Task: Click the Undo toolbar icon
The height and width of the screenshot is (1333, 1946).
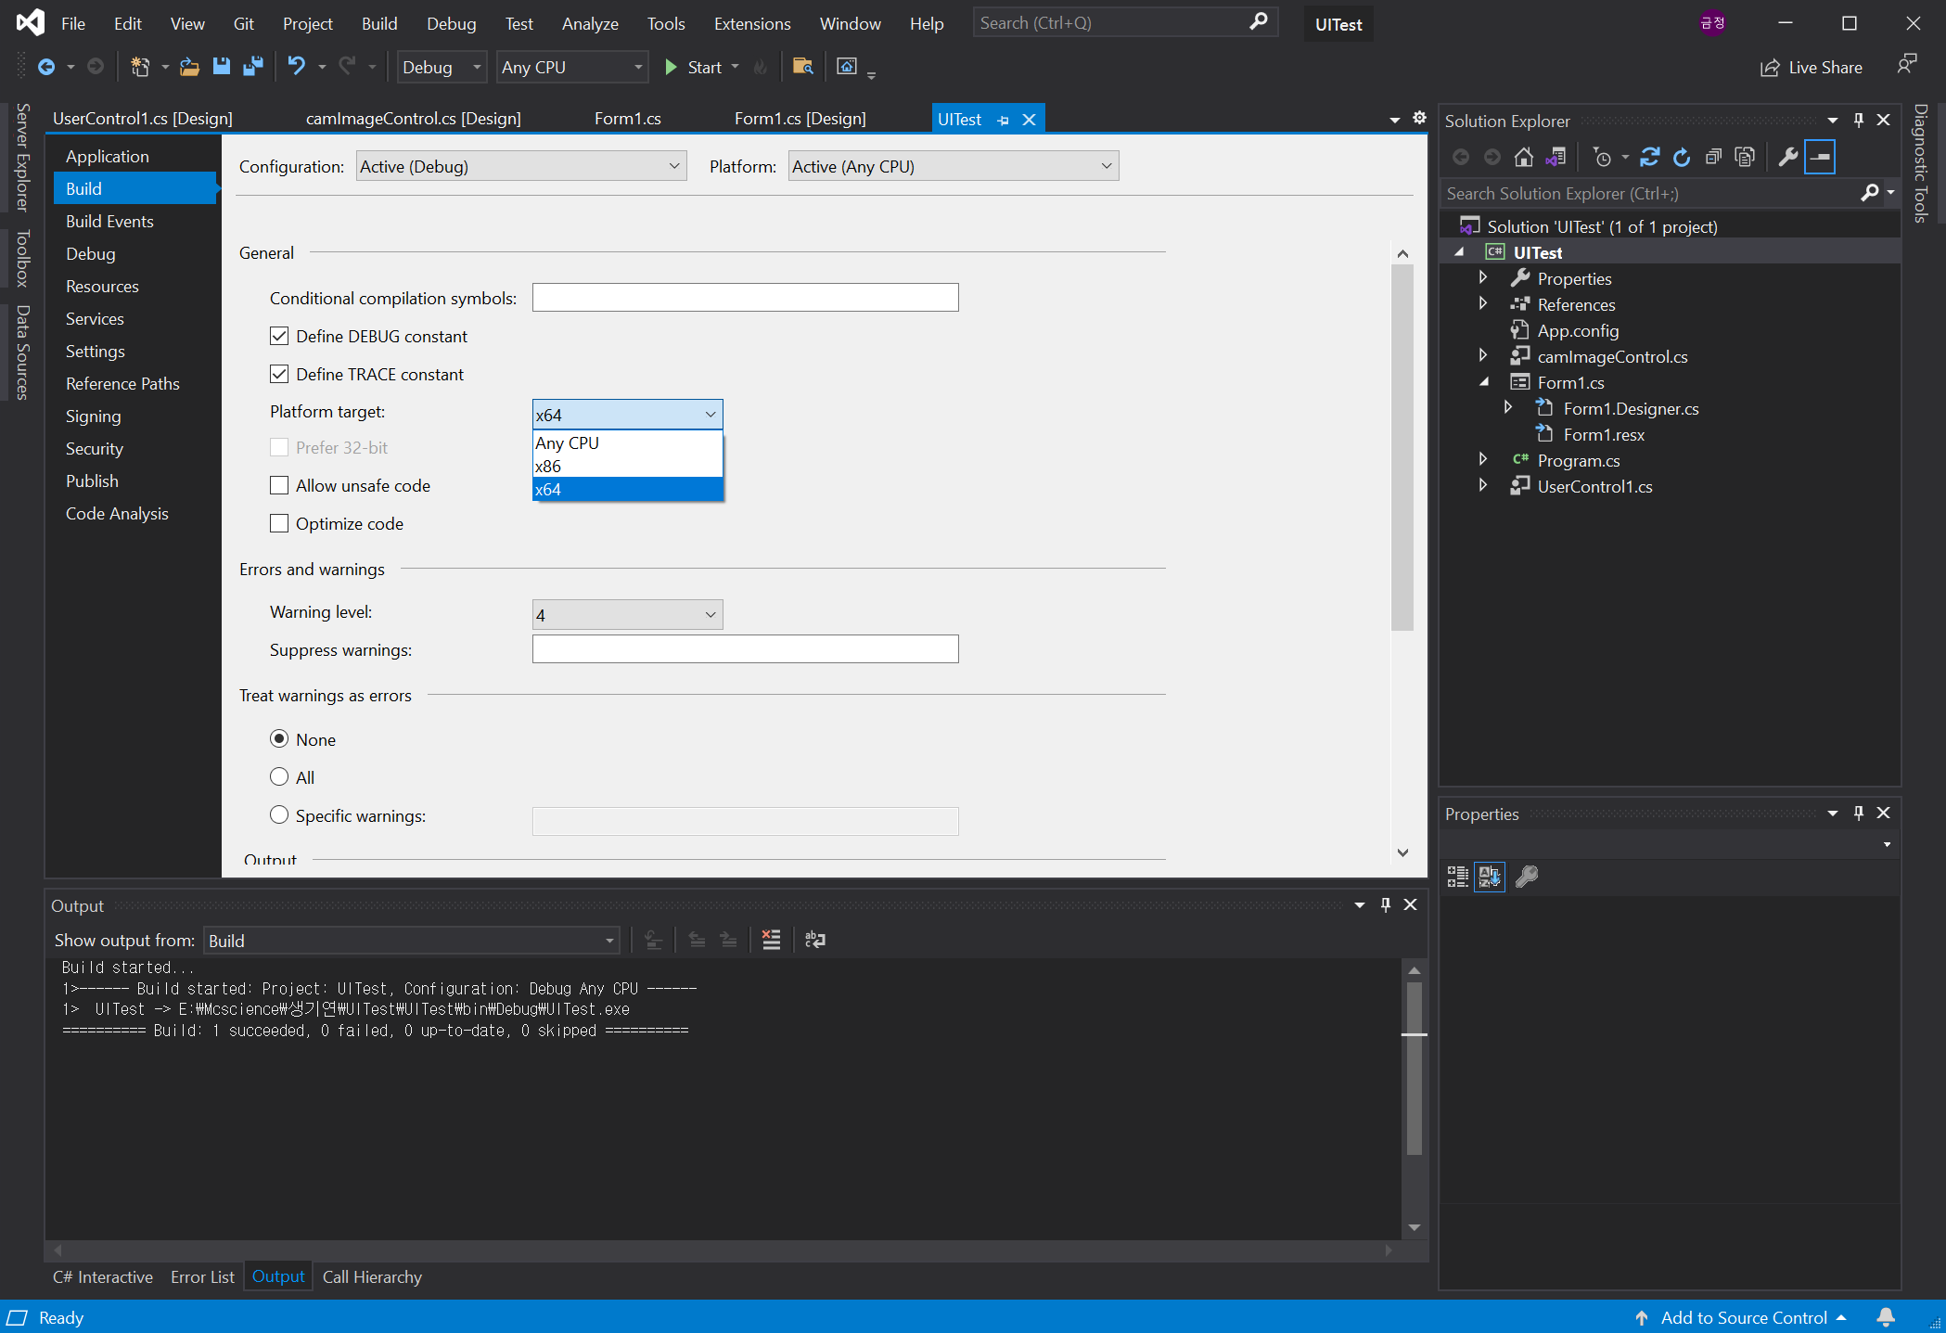Action: 296,67
